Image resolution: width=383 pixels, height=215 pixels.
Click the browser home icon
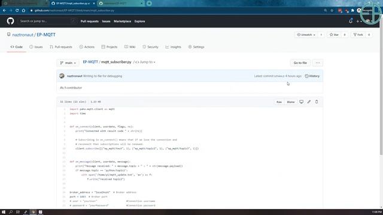(x=23, y=11)
